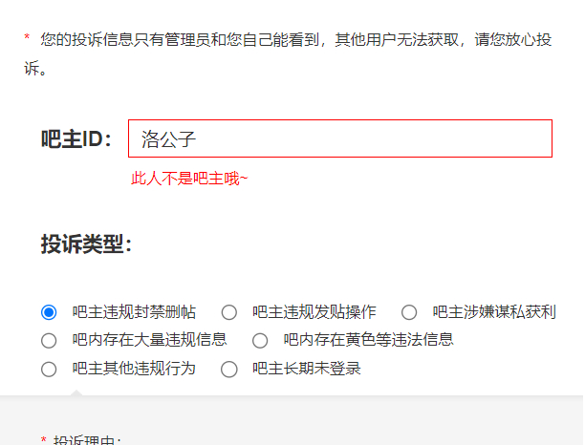The width and height of the screenshot is (585, 445).
Task: Focus the 吧主ID input field containing 洛公子
Action: coord(340,138)
